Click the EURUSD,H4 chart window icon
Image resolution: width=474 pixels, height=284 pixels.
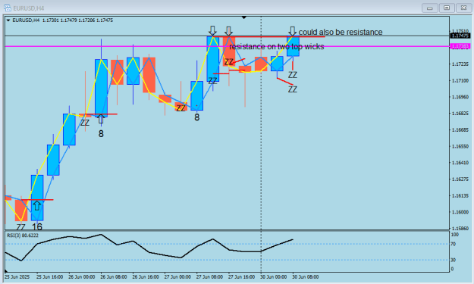(x=8, y=8)
